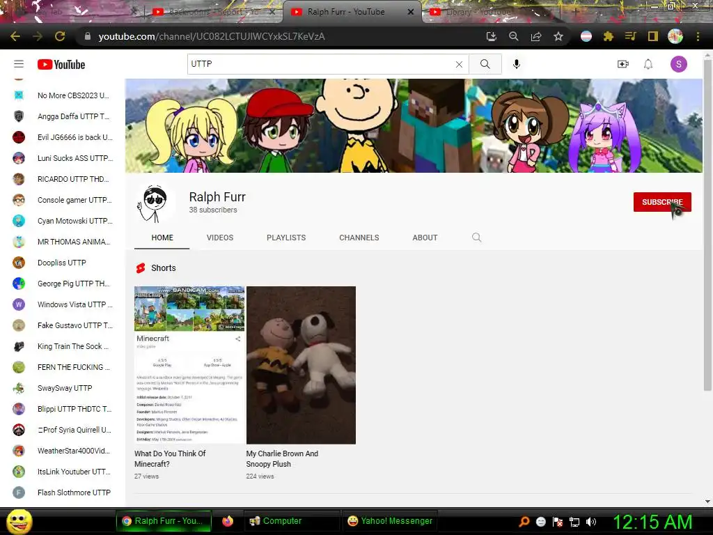The image size is (713, 535).
Task: Click the Shorts section heading
Action: coord(163,268)
